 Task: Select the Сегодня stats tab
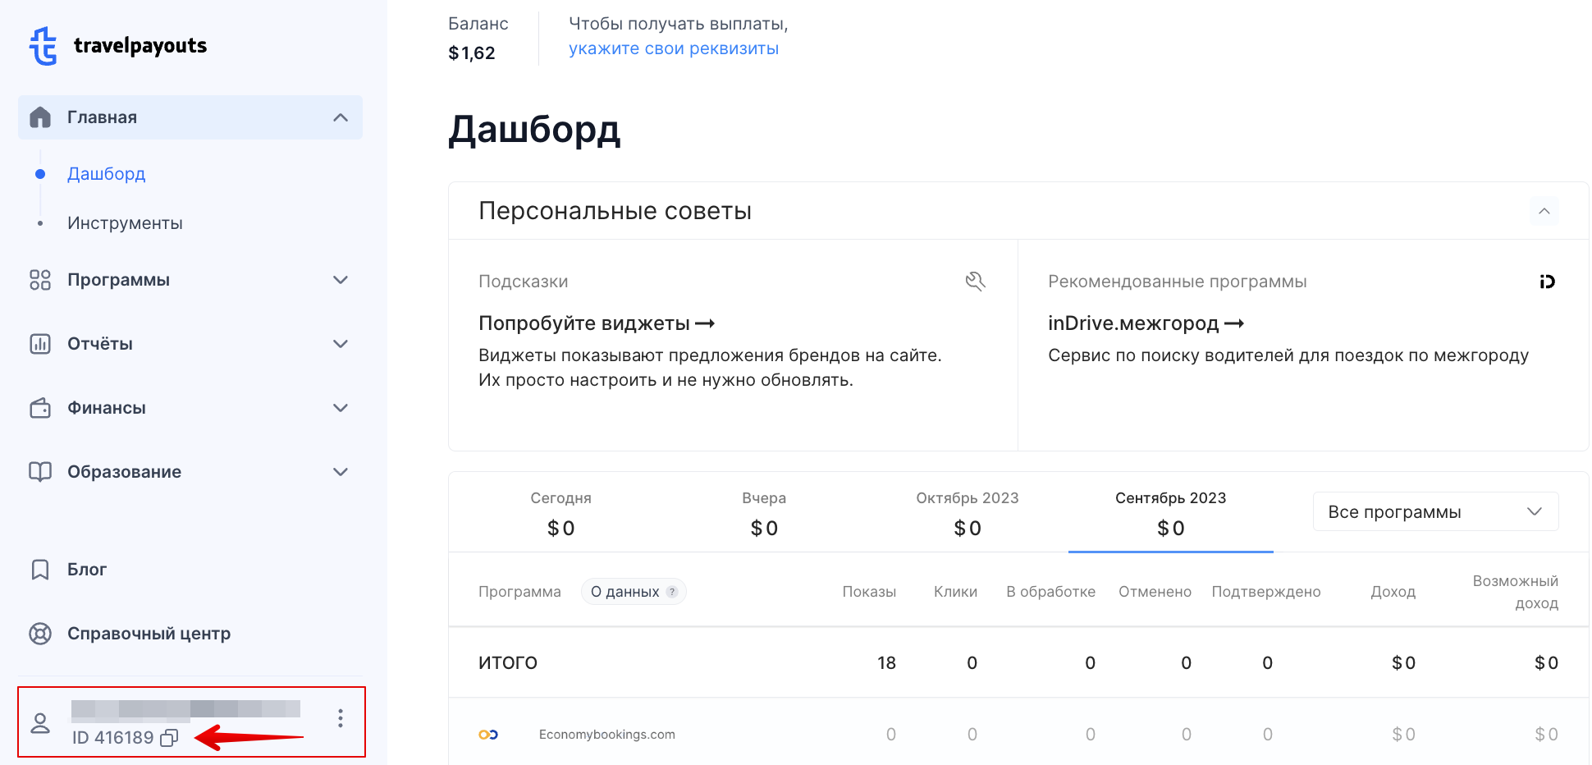(x=560, y=513)
